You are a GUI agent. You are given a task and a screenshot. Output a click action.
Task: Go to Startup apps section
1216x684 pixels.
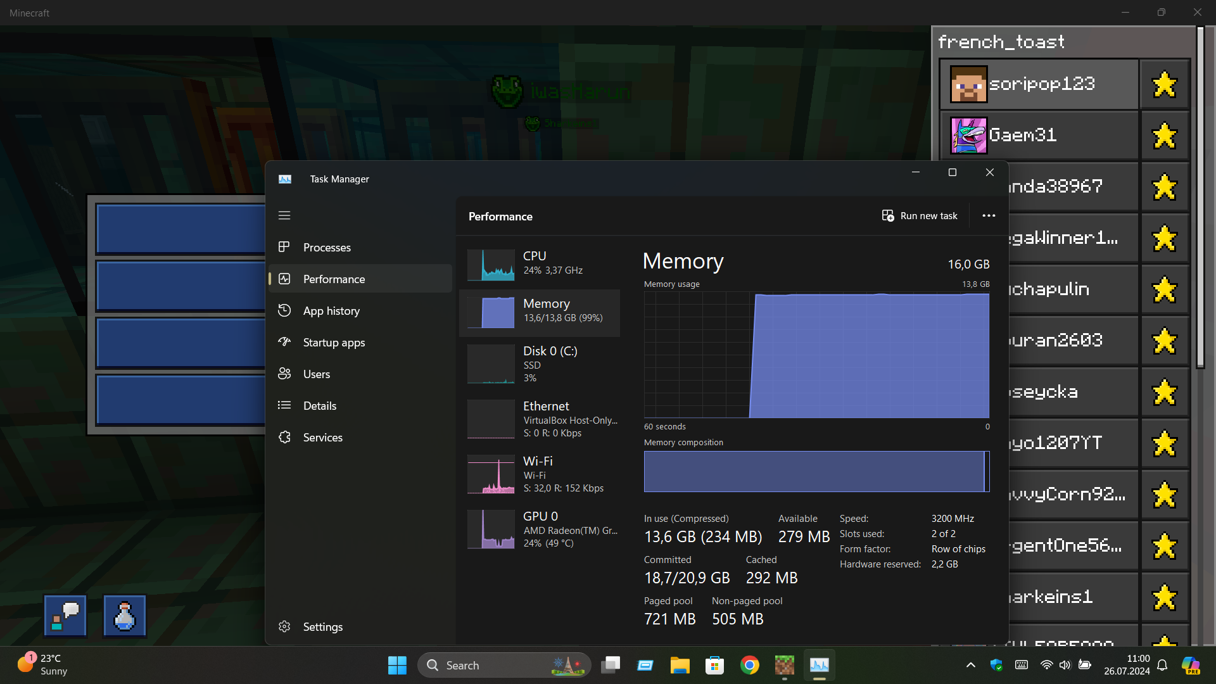334,343
